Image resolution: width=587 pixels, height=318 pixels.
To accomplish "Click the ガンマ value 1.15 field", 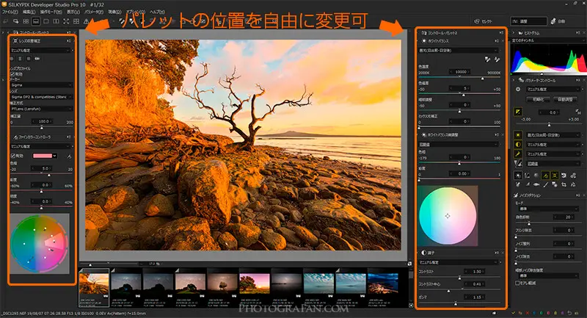I will coord(474,297).
